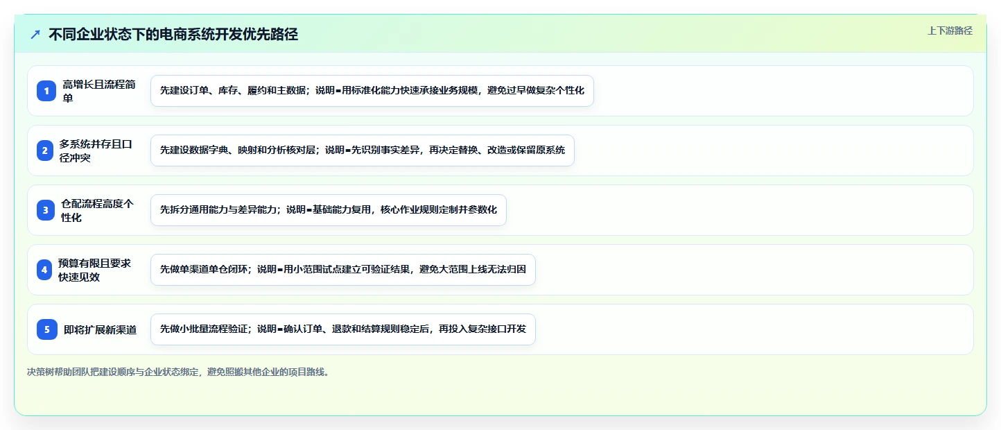Click the number 5 step badge
This screenshot has width=1001, height=430.
point(47,329)
